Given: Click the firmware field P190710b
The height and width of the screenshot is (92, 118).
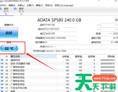Looking at the screenshot, I should click(61, 25).
